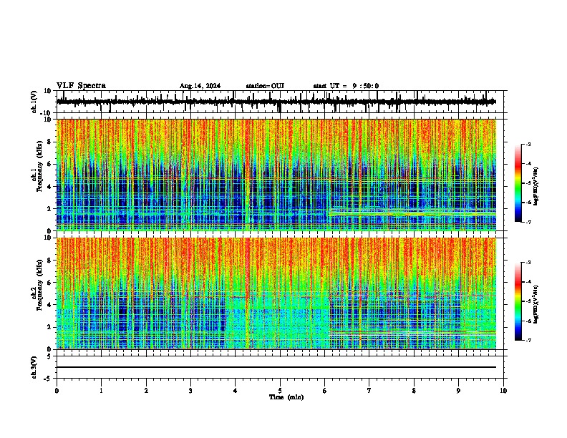The width and height of the screenshot is (567, 438).
Task: Click time axis tick label "10"
Action: [x=503, y=391]
